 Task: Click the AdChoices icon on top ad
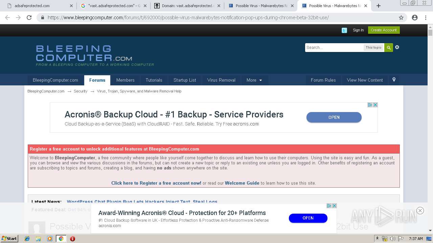pos(370,105)
